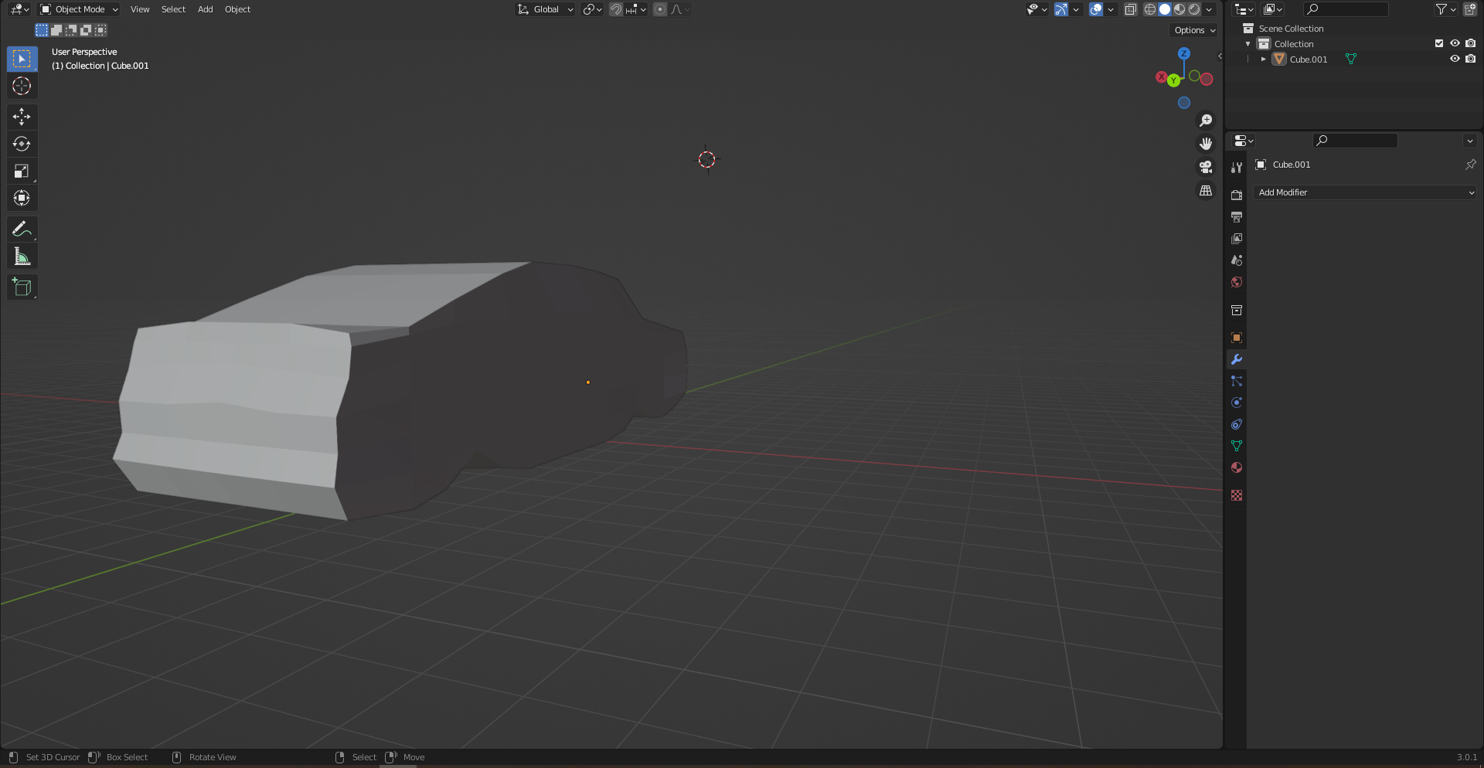The width and height of the screenshot is (1484, 768).
Task: Pick the Scale tool
Action: click(x=22, y=171)
